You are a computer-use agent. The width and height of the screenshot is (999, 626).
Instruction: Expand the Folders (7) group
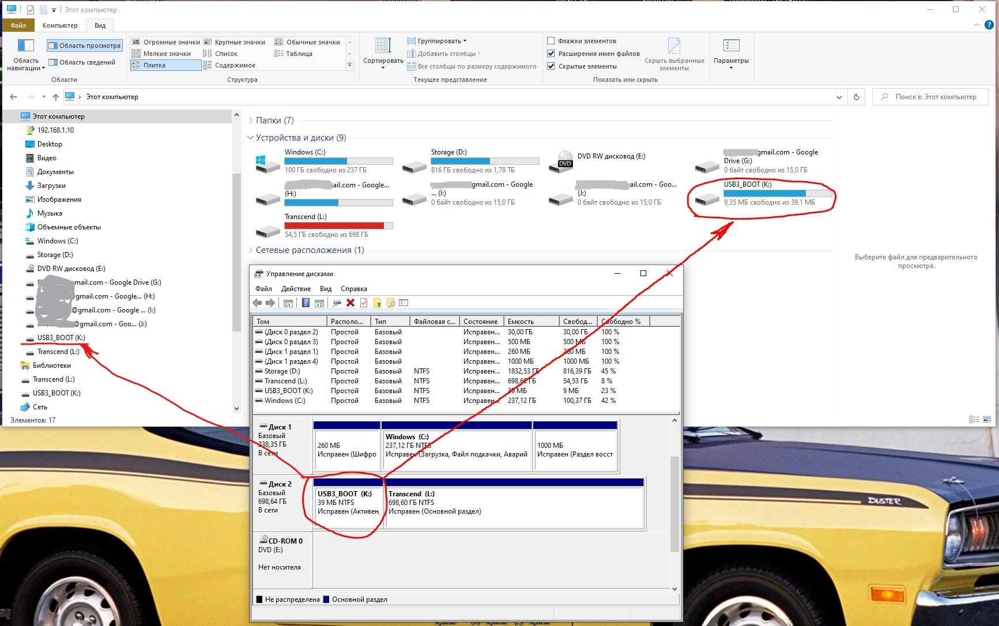pos(250,120)
